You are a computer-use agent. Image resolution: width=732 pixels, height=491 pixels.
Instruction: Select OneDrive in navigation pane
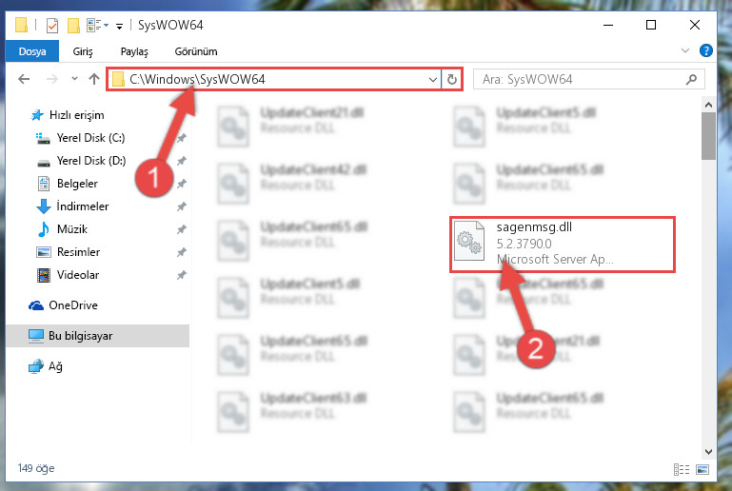point(73,304)
